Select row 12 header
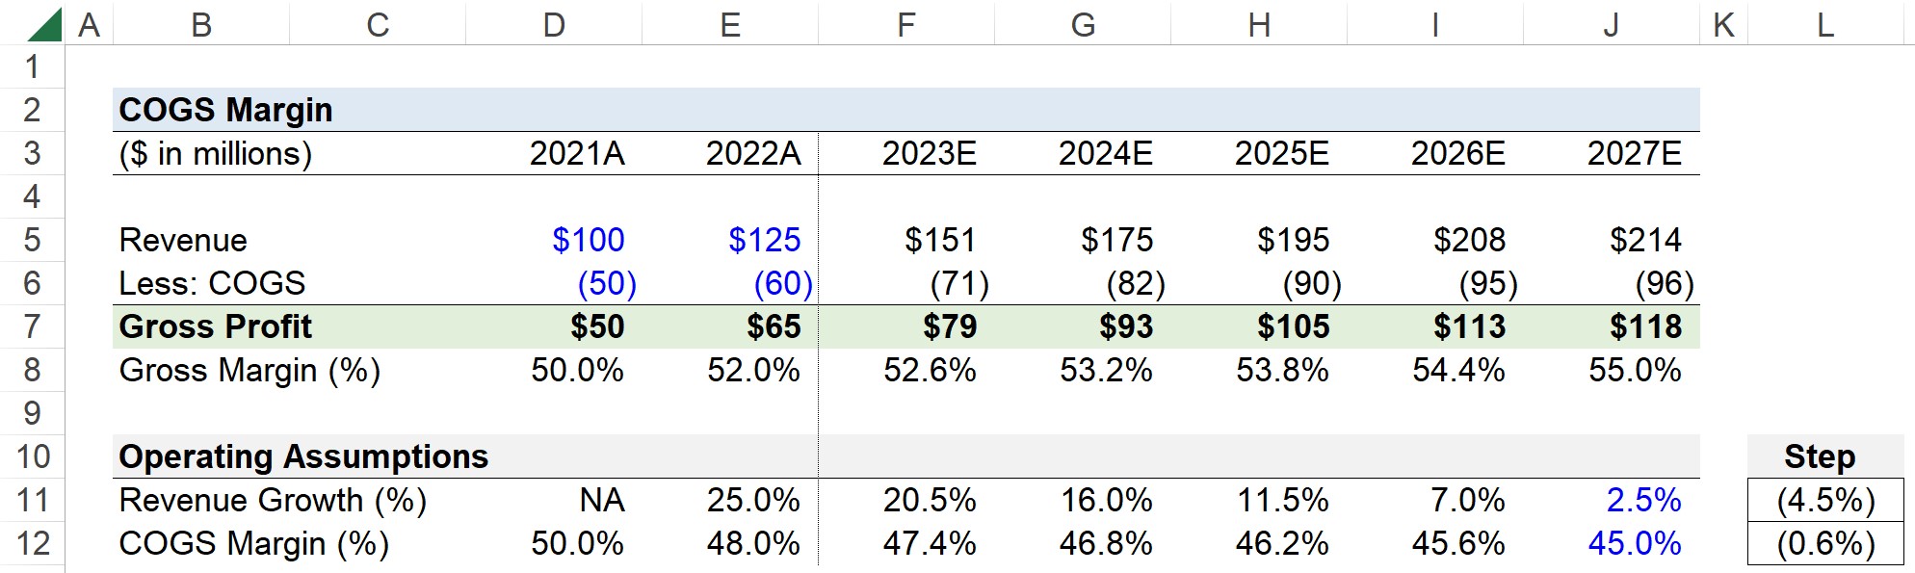 click(32, 543)
